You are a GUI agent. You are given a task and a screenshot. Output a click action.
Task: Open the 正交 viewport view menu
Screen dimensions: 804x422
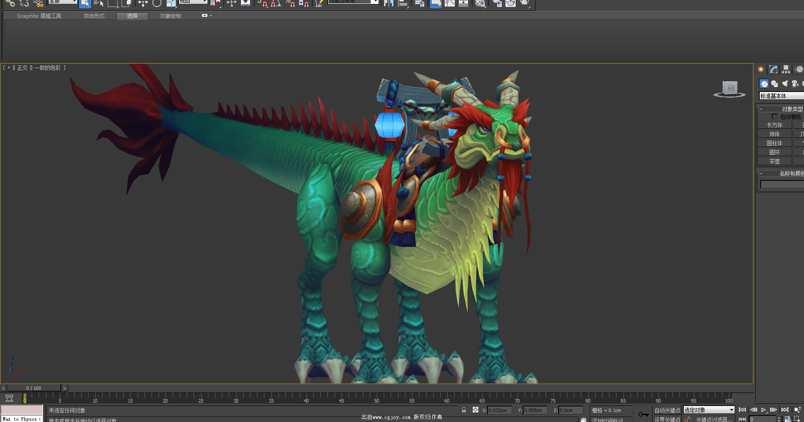pos(22,68)
